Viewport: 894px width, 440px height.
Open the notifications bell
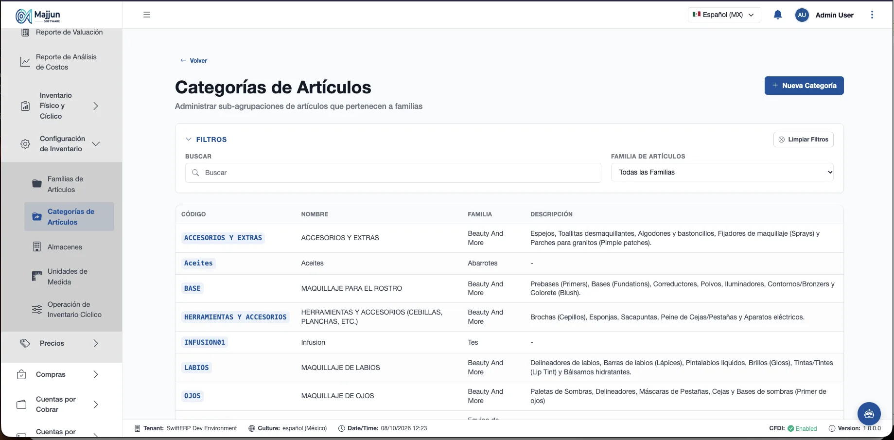778,15
